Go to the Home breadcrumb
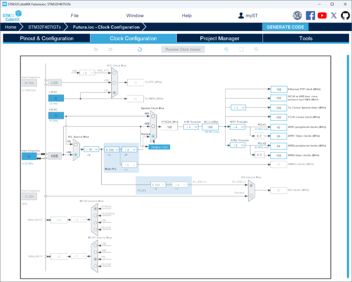 [11, 27]
